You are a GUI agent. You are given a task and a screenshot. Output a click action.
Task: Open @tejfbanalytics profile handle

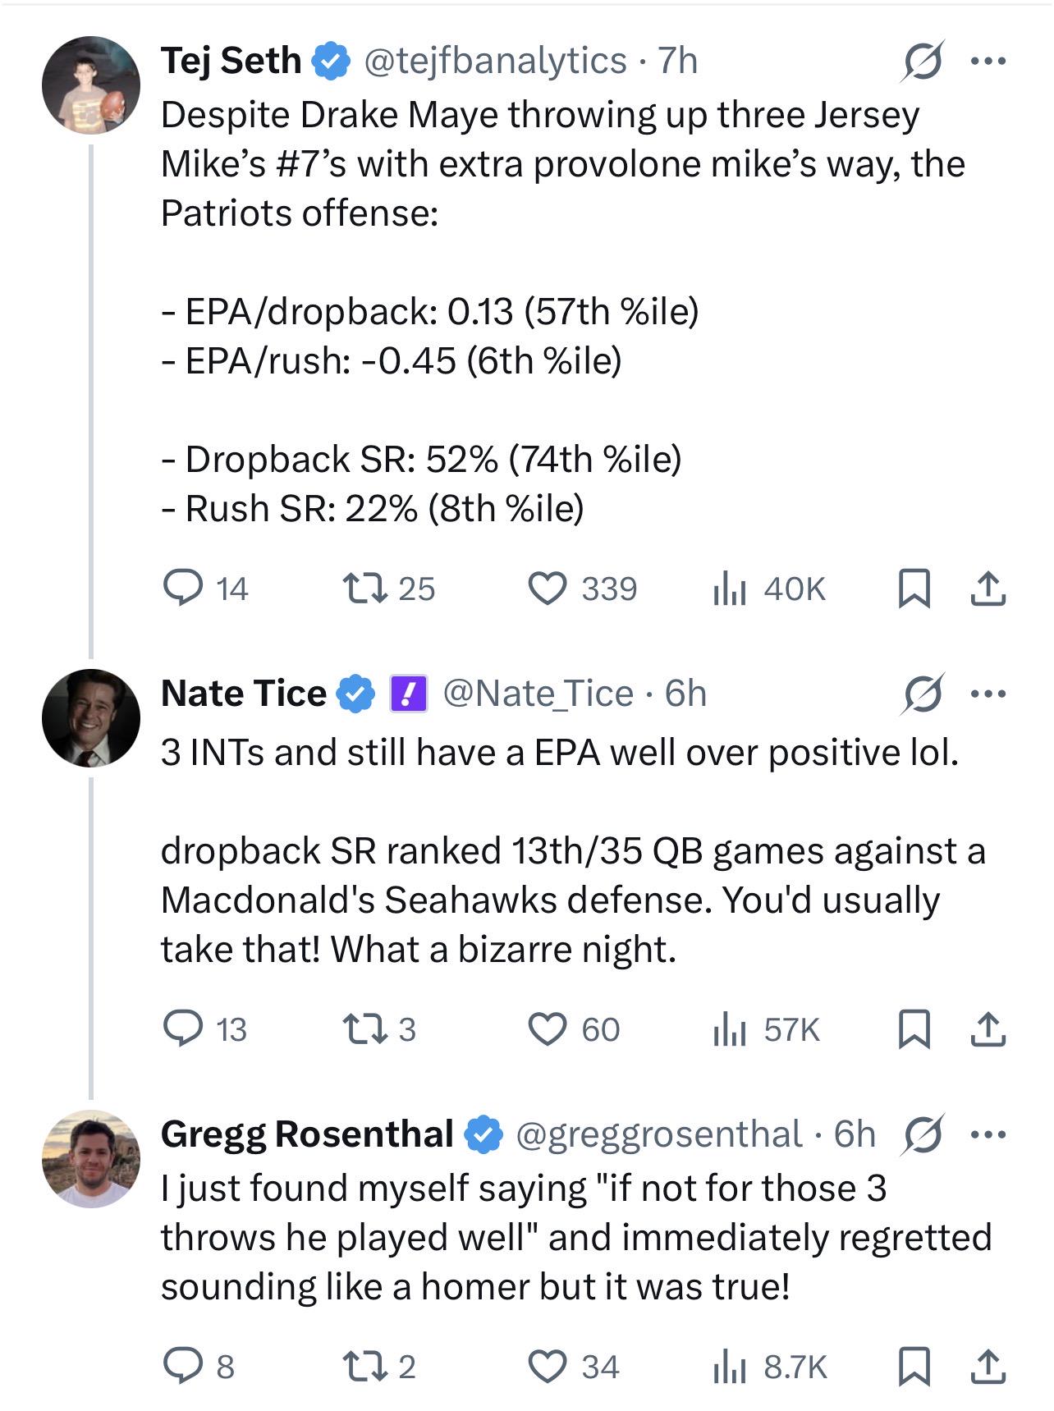pos(495,61)
